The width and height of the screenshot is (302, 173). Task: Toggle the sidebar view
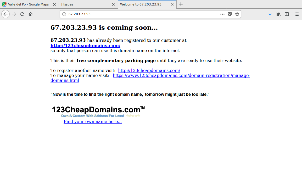tap(287, 14)
